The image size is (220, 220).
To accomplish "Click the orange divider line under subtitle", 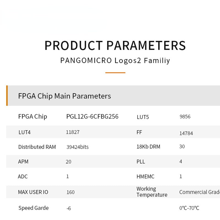I will click(115, 73).
